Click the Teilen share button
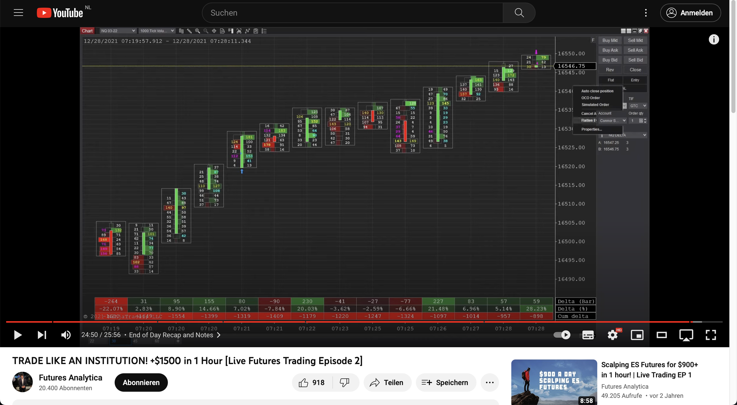The width and height of the screenshot is (737, 405). 387,382
